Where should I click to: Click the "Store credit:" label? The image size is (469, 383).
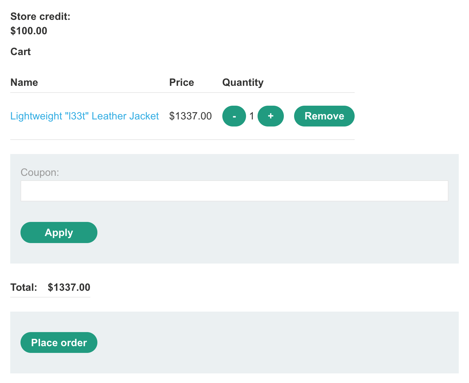click(40, 17)
